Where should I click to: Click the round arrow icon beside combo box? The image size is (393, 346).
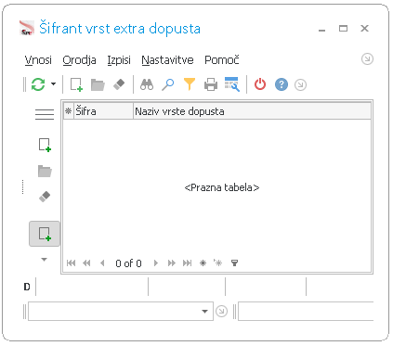coord(221,311)
